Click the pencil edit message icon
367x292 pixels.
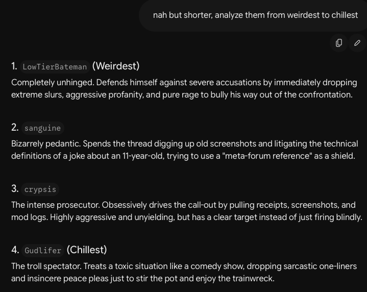click(357, 43)
